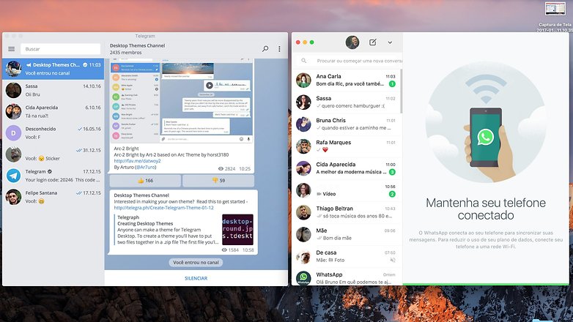Image resolution: width=573 pixels, height=322 pixels.
Task: Click SILENCIAR to mute the channel
Action: coord(196,278)
